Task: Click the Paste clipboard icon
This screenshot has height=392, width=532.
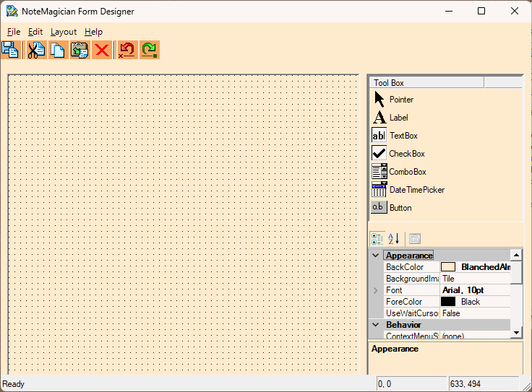Action: coord(80,50)
